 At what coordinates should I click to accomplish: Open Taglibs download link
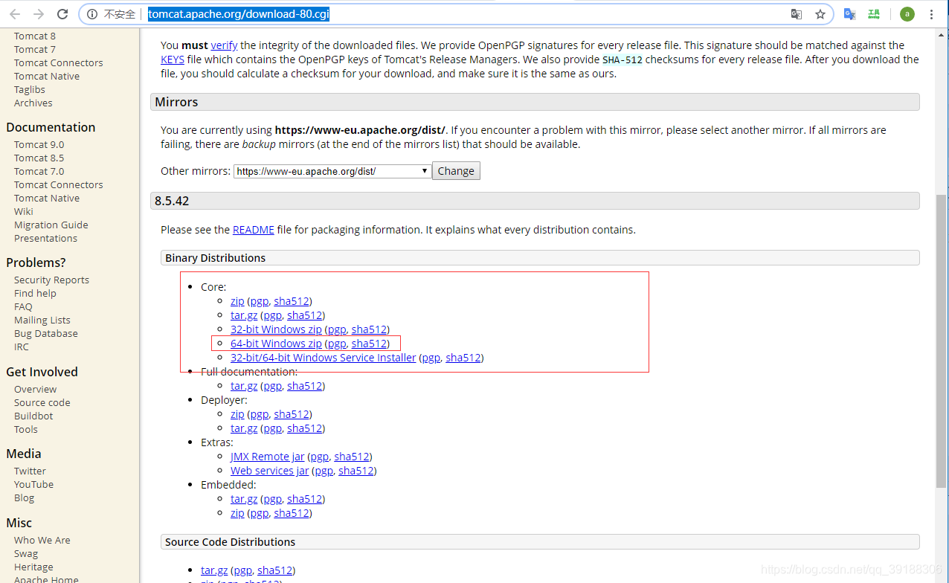click(30, 89)
